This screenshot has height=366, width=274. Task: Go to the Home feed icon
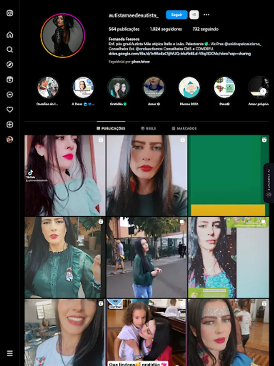coord(10,35)
